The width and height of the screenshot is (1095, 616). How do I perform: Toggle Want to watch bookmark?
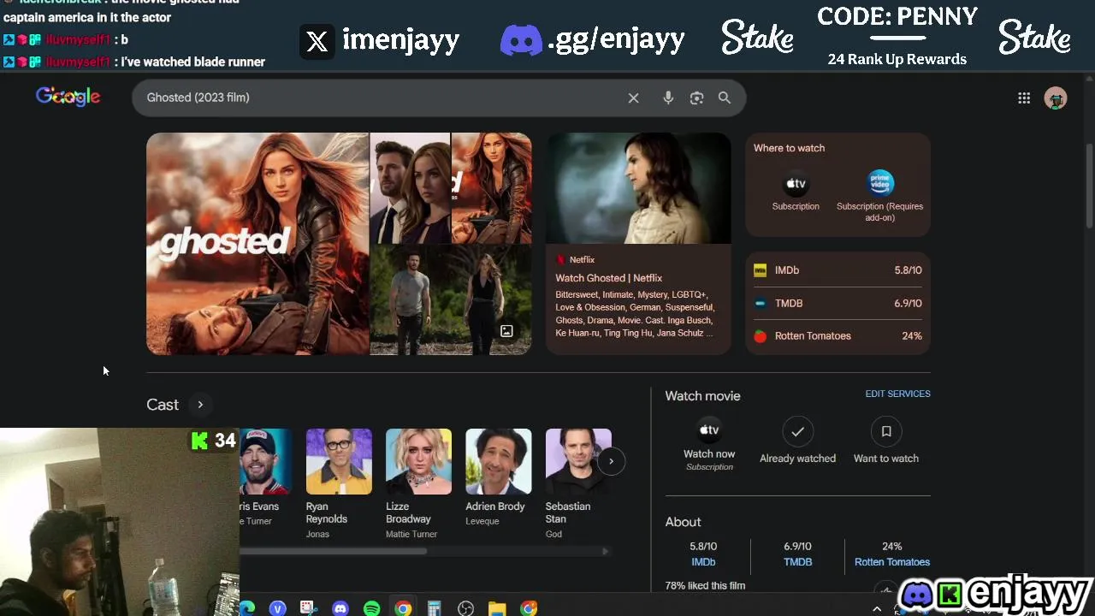[886, 441]
